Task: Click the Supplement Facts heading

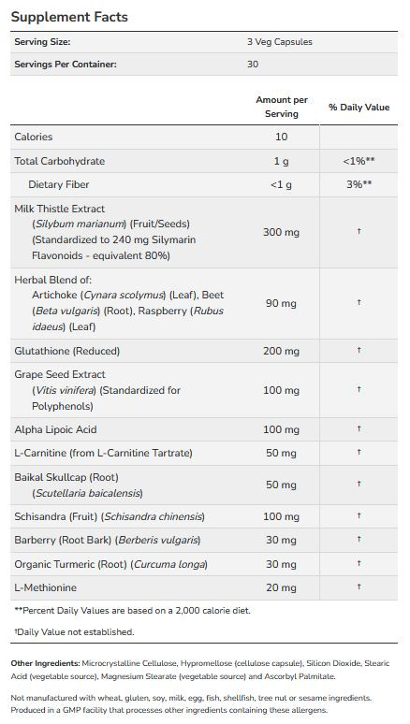Action: (x=69, y=17)
